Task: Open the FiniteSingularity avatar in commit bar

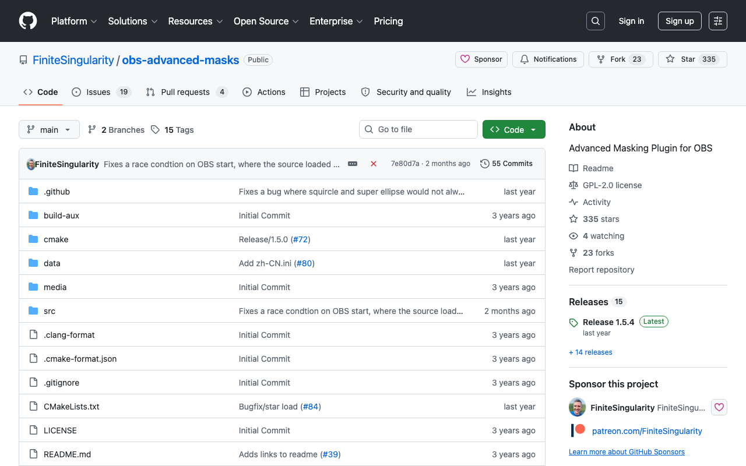Action: click(x=31, y=164)
